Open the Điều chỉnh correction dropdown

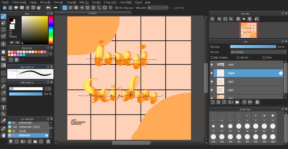tap(157, 8)
